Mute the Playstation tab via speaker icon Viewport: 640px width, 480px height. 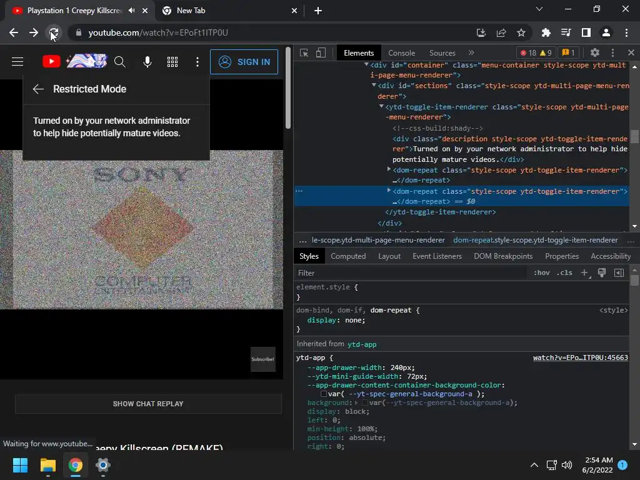point(131,11)
